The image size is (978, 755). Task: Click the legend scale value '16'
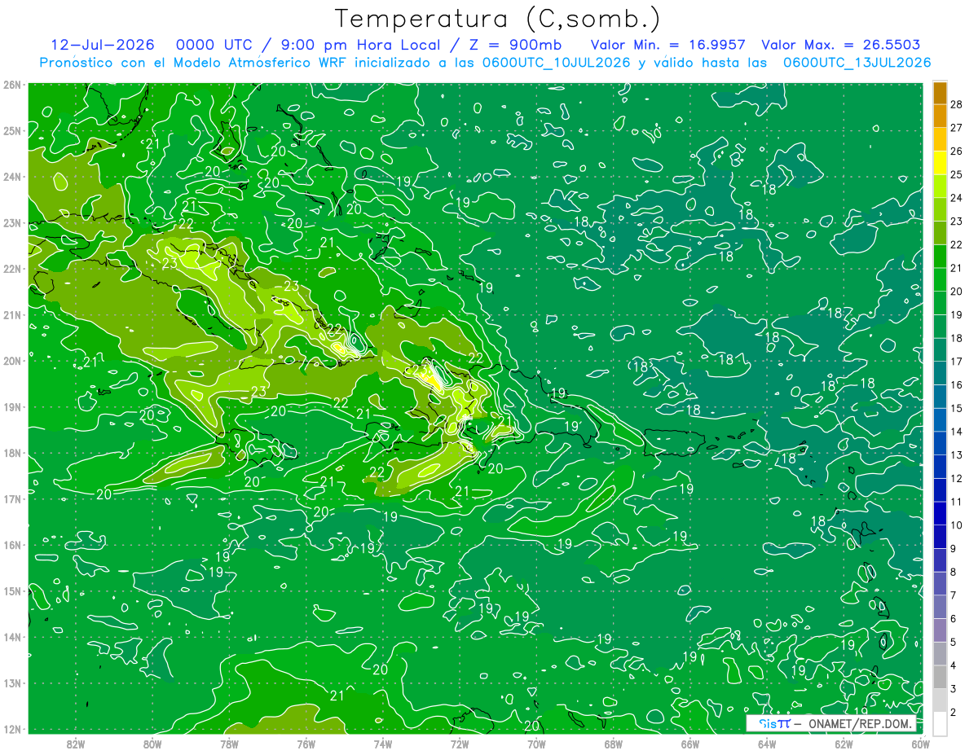(x=957, y=384)
